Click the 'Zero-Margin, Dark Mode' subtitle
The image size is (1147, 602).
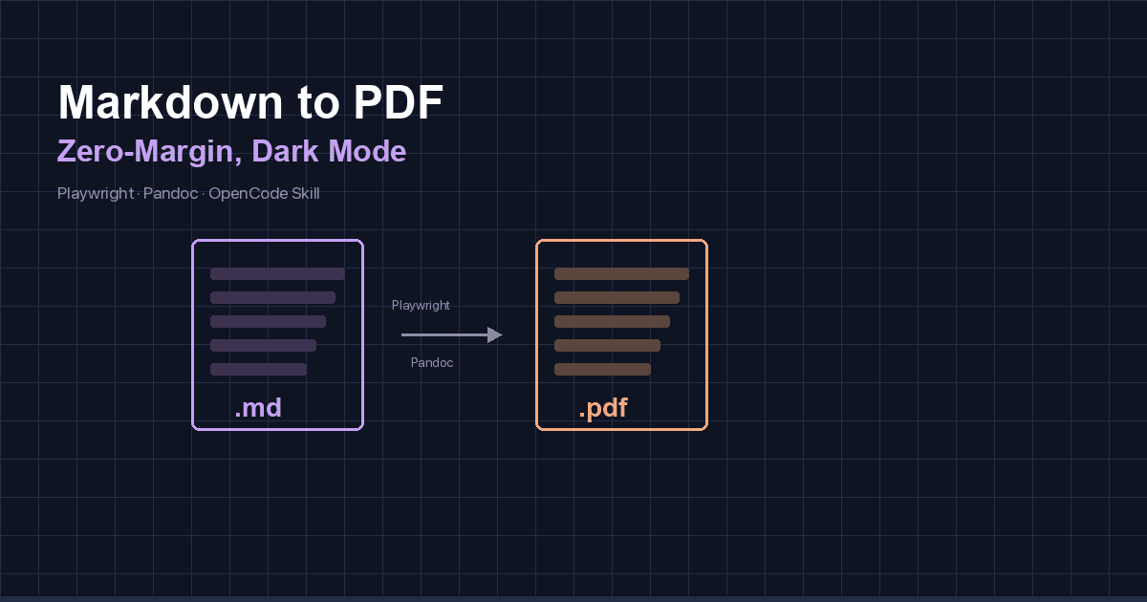pyautogui.click(x=231, y=152)
